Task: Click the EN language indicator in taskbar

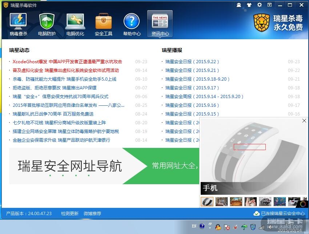Action: (x=194, y=226)
